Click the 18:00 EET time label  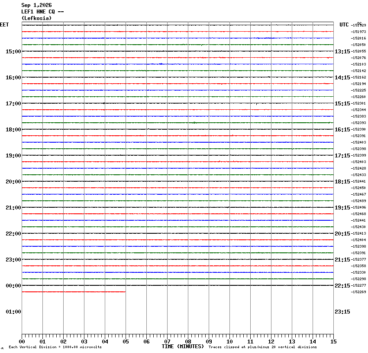[13, 130]
